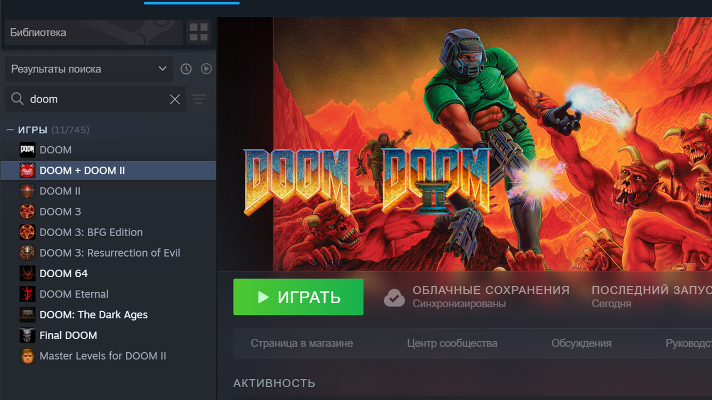This screenshot has width=712, height=400.
Task: Select Final DOOM in the list
Action: click(108, 335)
